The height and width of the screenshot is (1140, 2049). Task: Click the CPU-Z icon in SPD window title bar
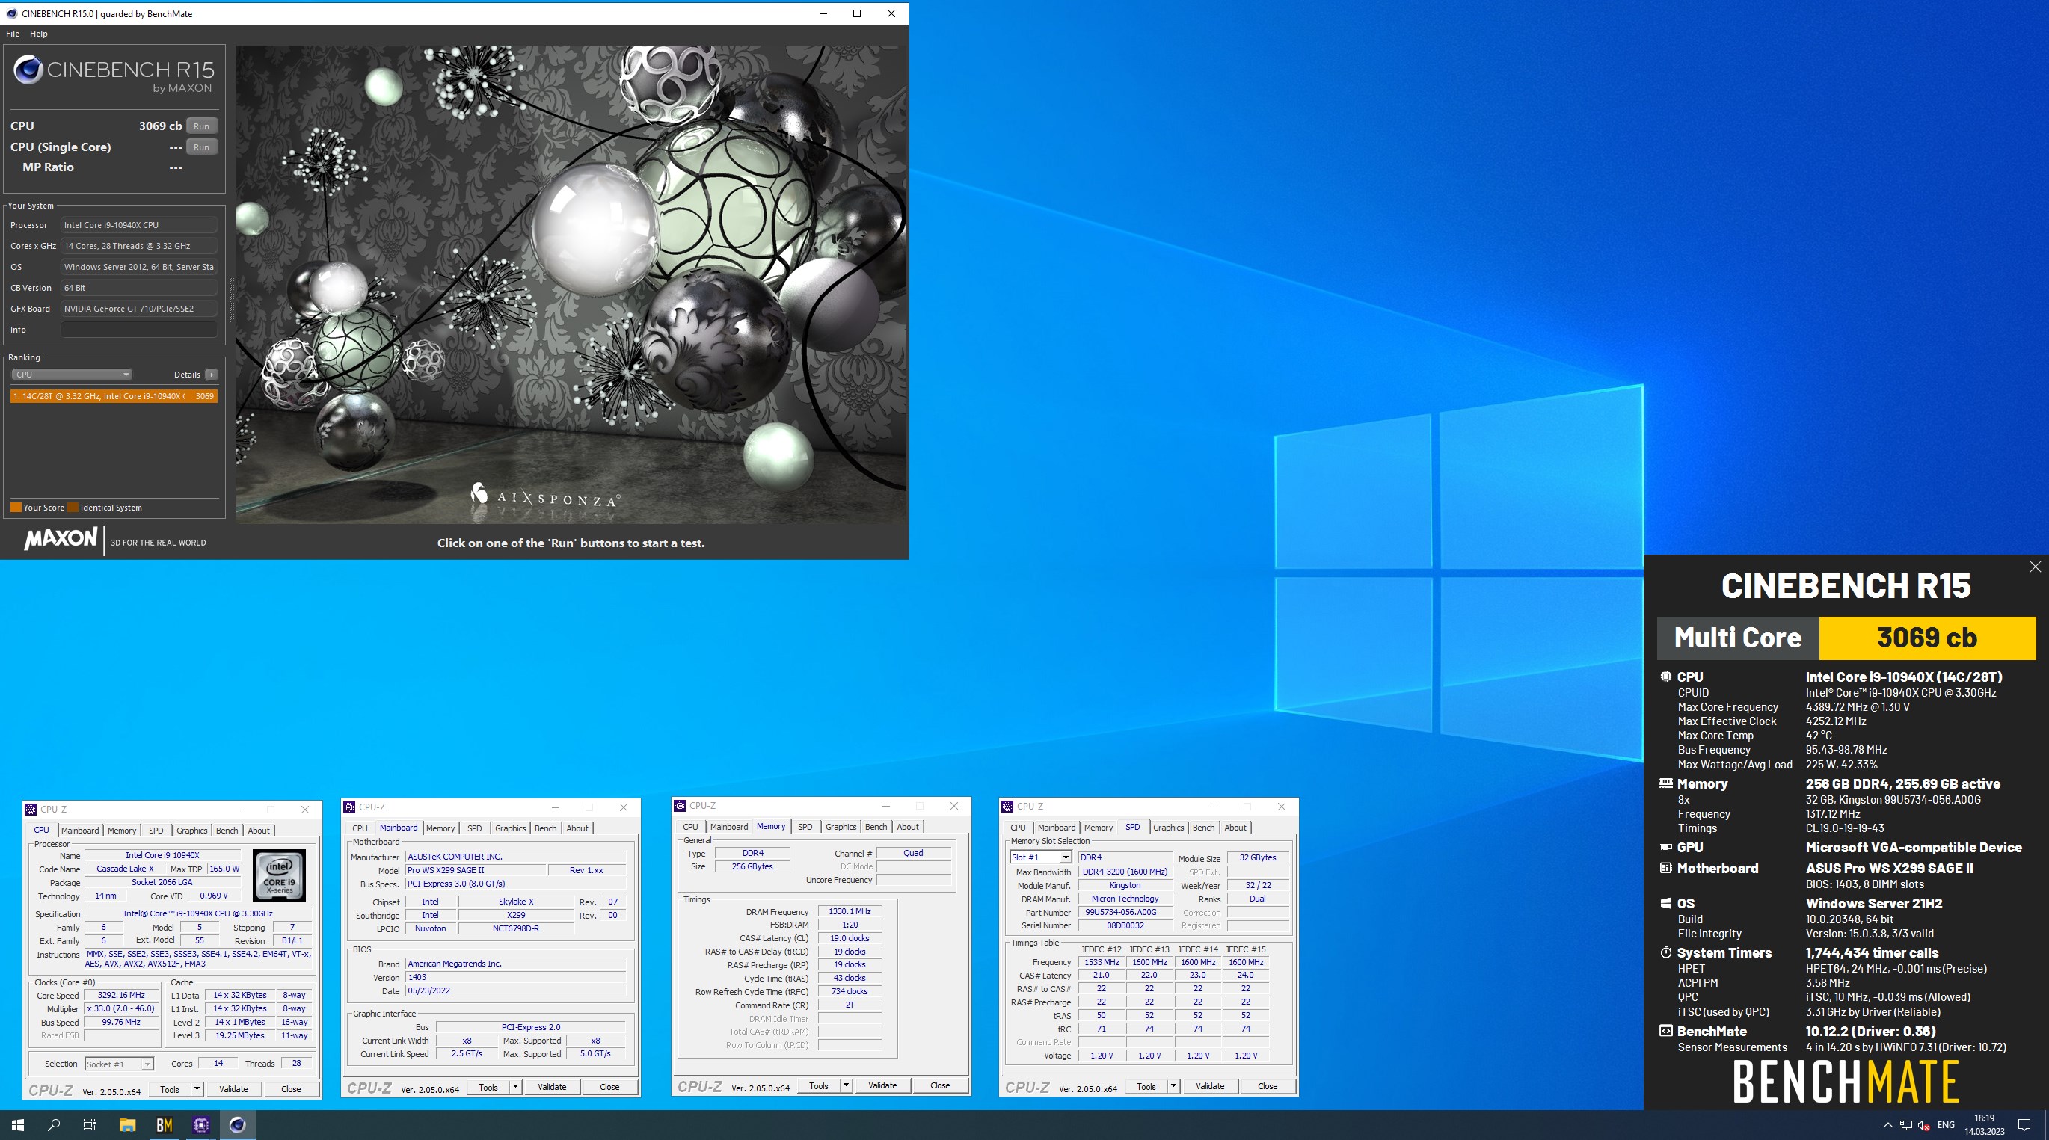pyautogui.click(x=1007, y=806)
